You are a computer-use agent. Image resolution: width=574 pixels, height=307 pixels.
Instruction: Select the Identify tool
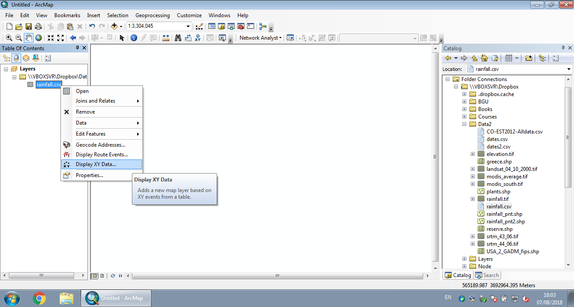(x=133, y=37)
